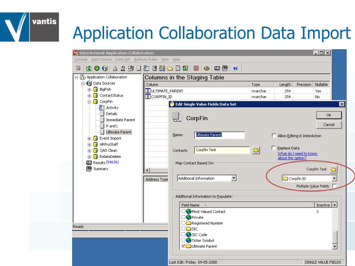Screen dimensions: 355x266
Task: Collapse the CorpFin data source
Action: 89,102
